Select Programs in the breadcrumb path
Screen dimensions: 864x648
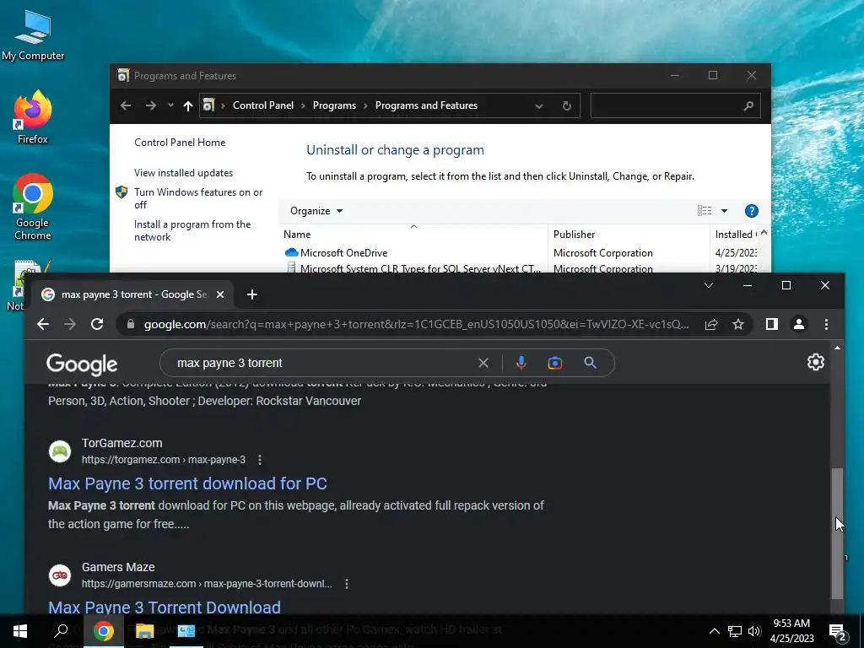(x=334, y=105)
